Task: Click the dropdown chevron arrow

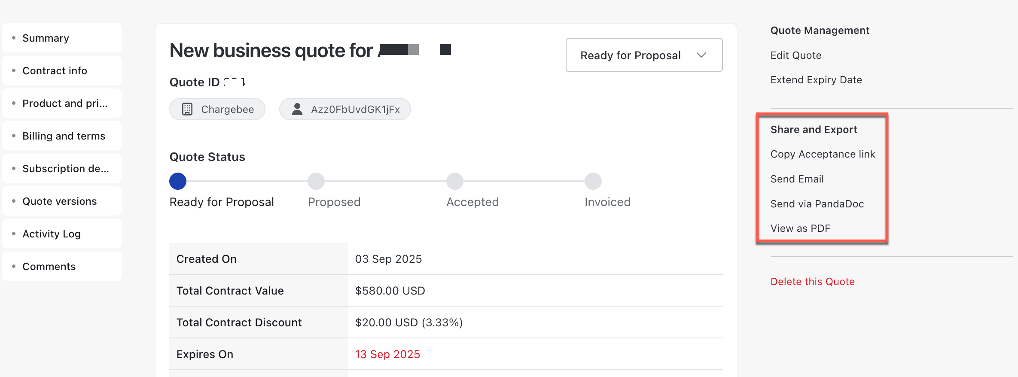Action: [701, 55]
